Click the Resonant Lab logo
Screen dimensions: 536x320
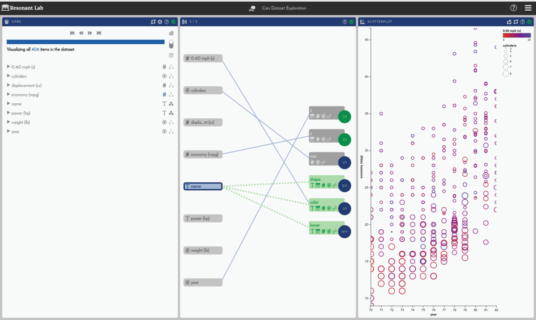23,8
